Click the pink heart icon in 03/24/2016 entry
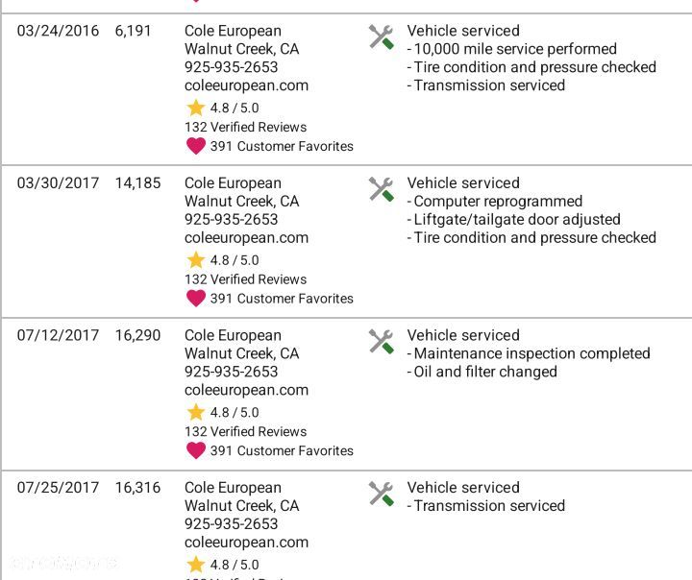692x580 pixels. (196, 146)
